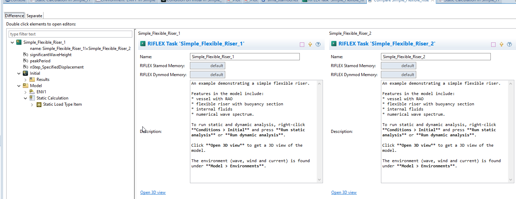Click the yellow up arrow in Simple_Flexible_Riser_1 header

click(x=310, y=44)
